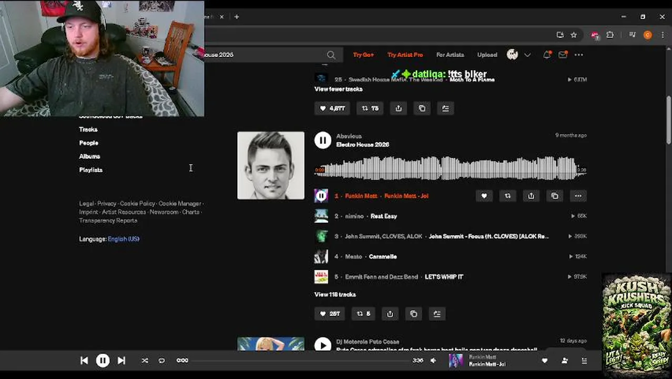672x379 pixels.
Task: Seek on the bottom player progress bar
Action: [301, 361]
